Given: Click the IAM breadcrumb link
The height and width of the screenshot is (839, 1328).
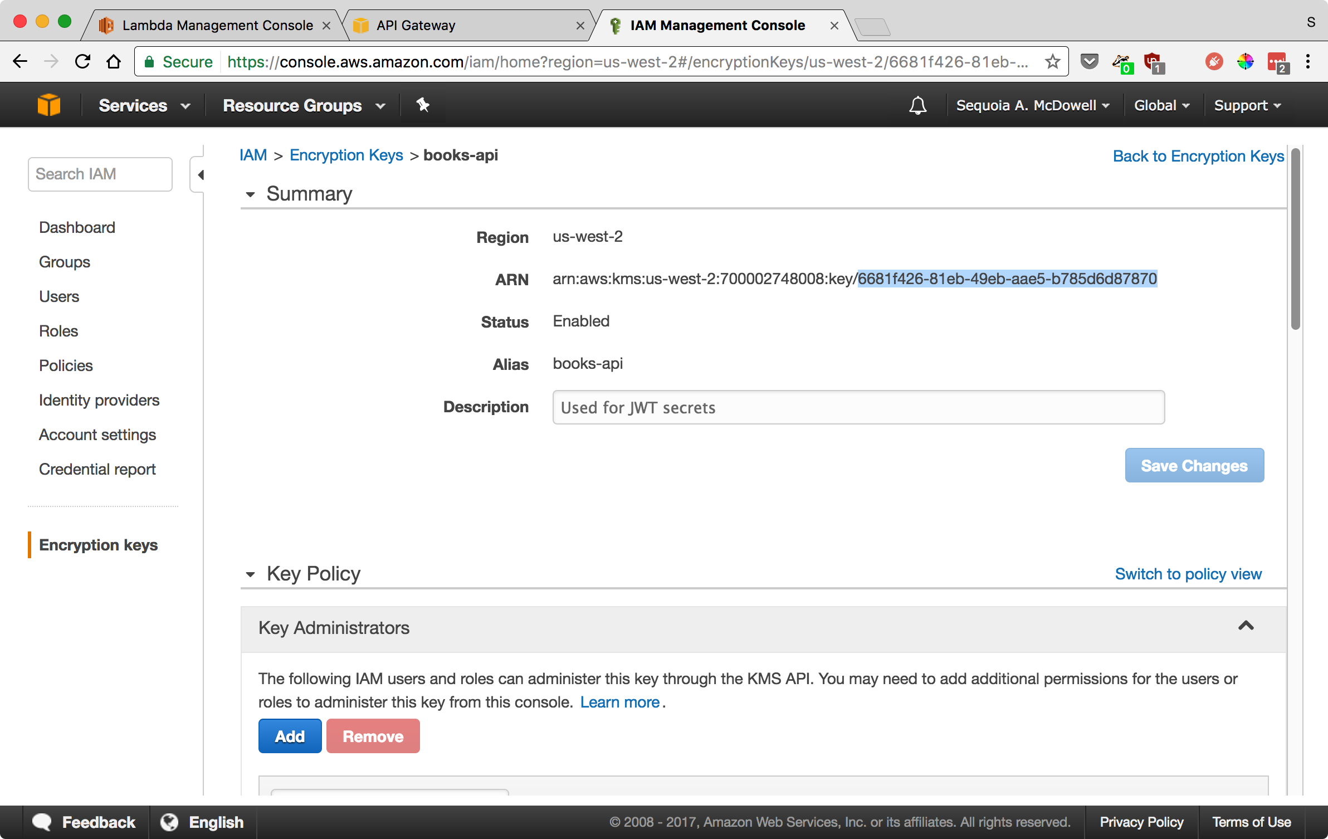Looking at the screenshot, I should click(253, 155).
